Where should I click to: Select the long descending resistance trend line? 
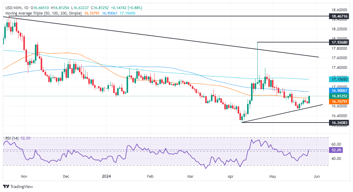(x=161, y=37)
